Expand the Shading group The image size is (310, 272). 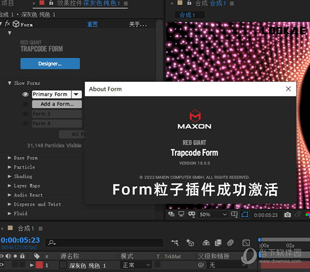pyautogui.click(x=9, y=176)
